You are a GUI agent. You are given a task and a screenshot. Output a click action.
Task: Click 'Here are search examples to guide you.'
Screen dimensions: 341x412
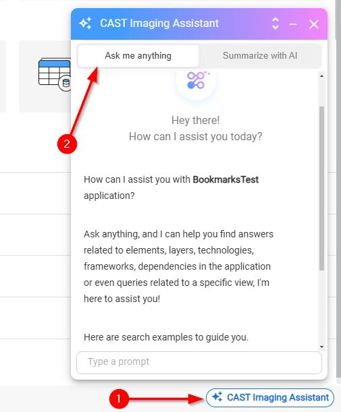(x=166, y=337)
